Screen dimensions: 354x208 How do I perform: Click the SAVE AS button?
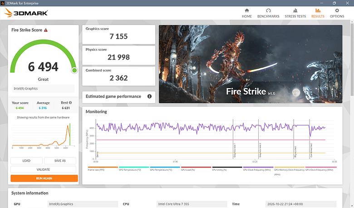point(60,161)
